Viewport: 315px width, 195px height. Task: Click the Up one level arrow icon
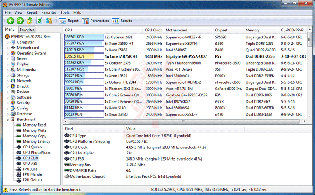[x=30, y=21]
